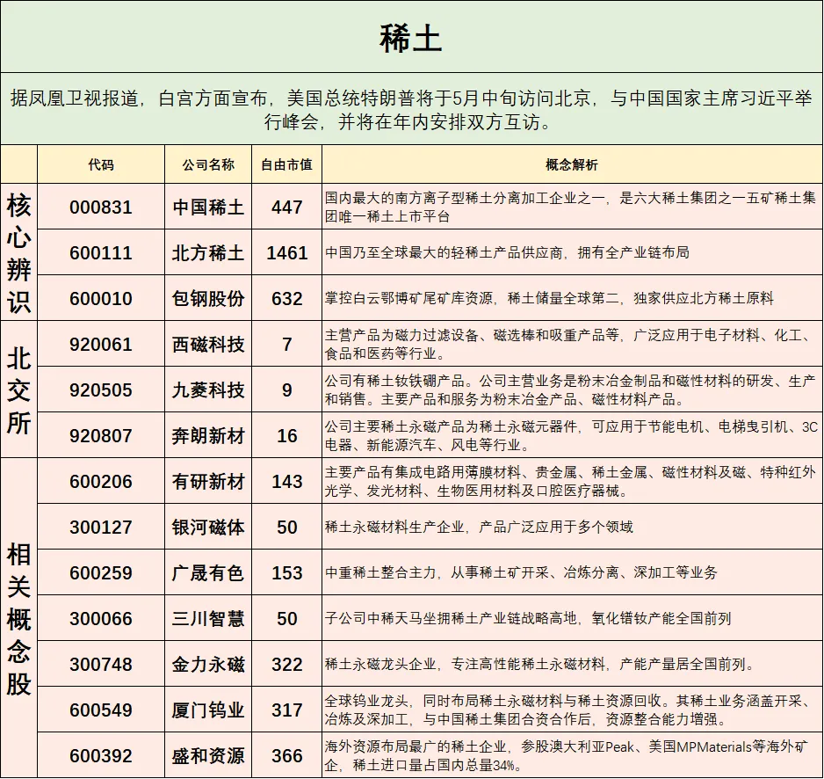Select company name 三川智慧
Image resolution: width=824 pixels, height=779 pixels.
pyautogui.click(x=208, y=619)
